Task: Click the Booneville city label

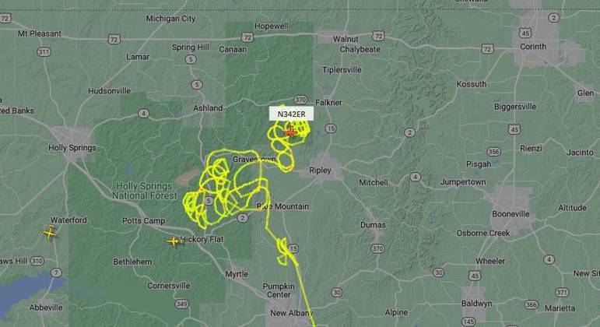Action: click(x=511, y=213)
